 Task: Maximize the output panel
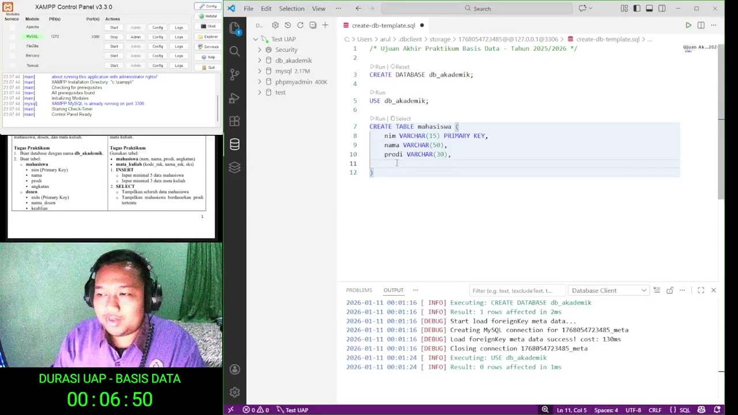point(701,290)
